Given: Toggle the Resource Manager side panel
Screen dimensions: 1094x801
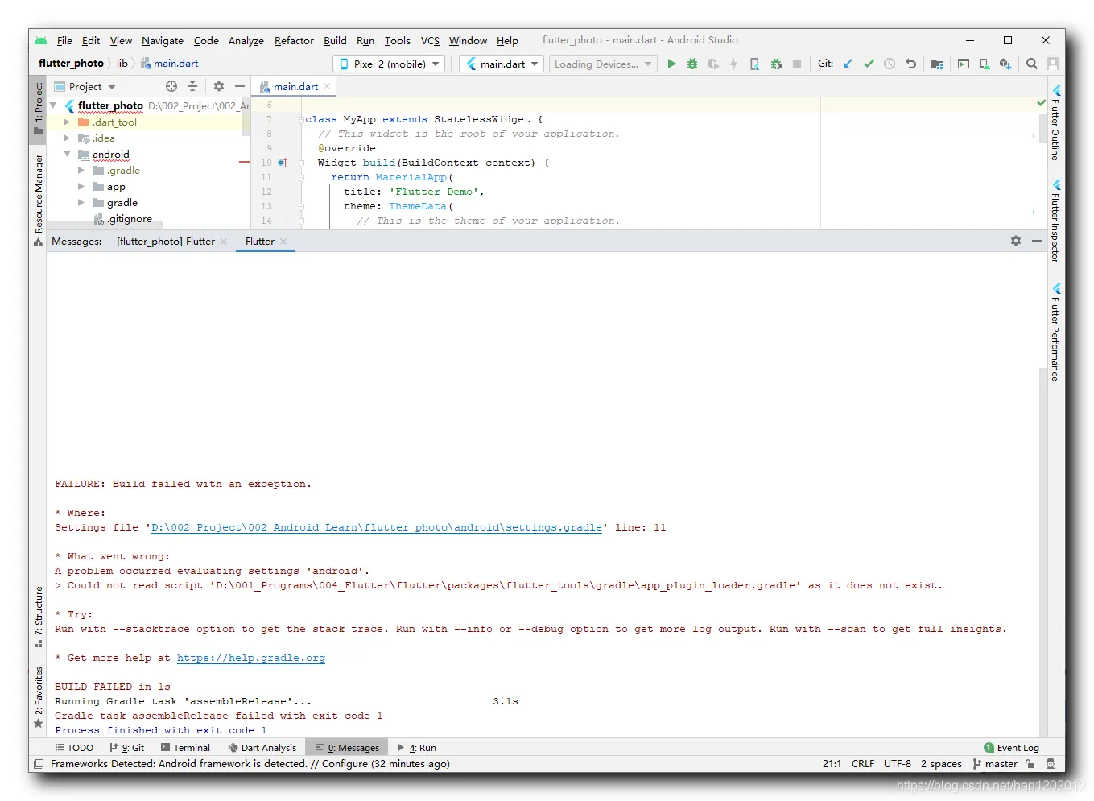Looking at the screenshot, I should click(x=38, y=200).
